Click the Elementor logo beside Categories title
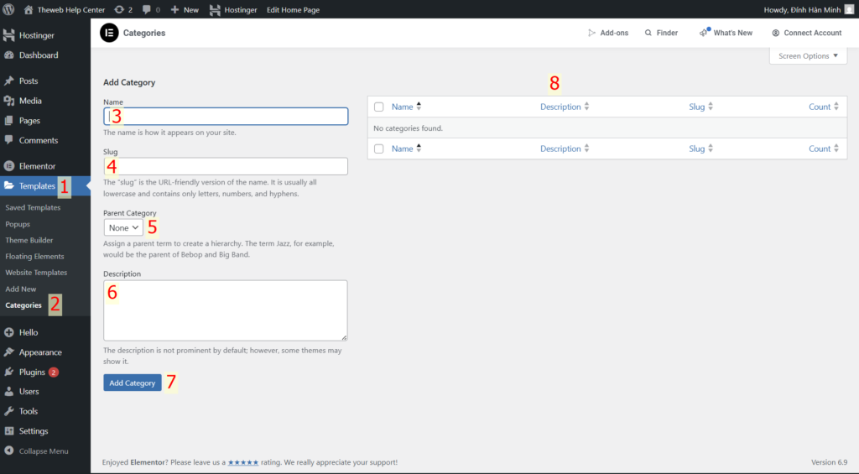This screenshot has height=474, width=859. click(x=109, y=33)
